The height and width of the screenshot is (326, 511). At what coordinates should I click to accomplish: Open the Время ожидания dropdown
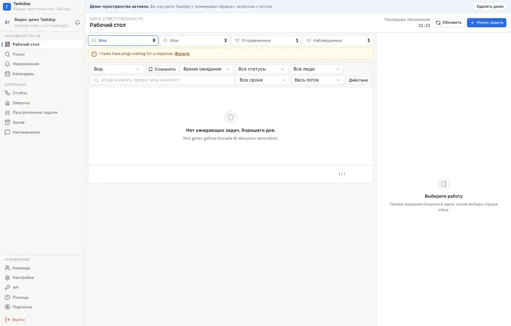(x=207, y=69)
